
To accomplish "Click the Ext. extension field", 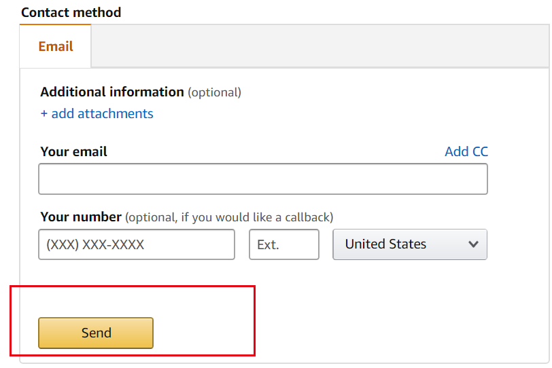I will click(284, 244).
